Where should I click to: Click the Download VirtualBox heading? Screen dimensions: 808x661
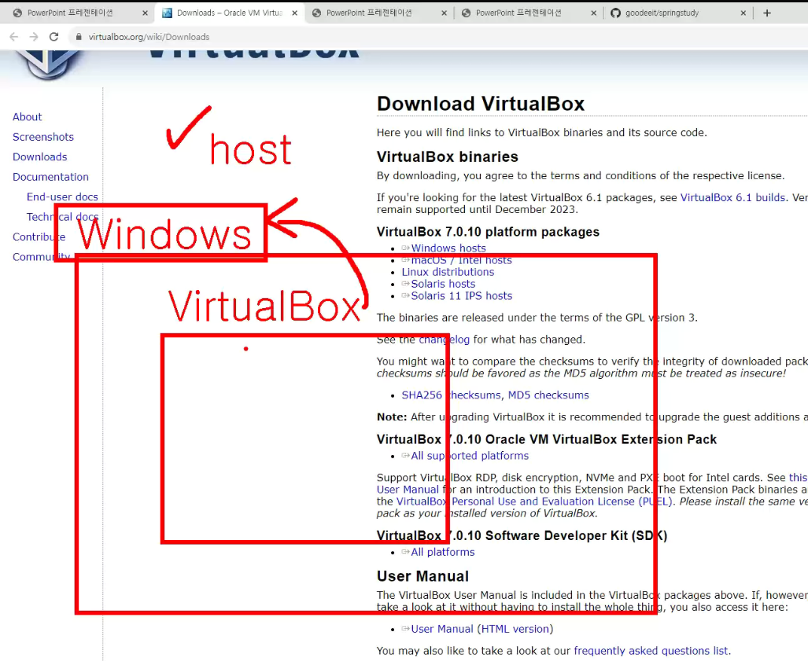tap(480, 104)
